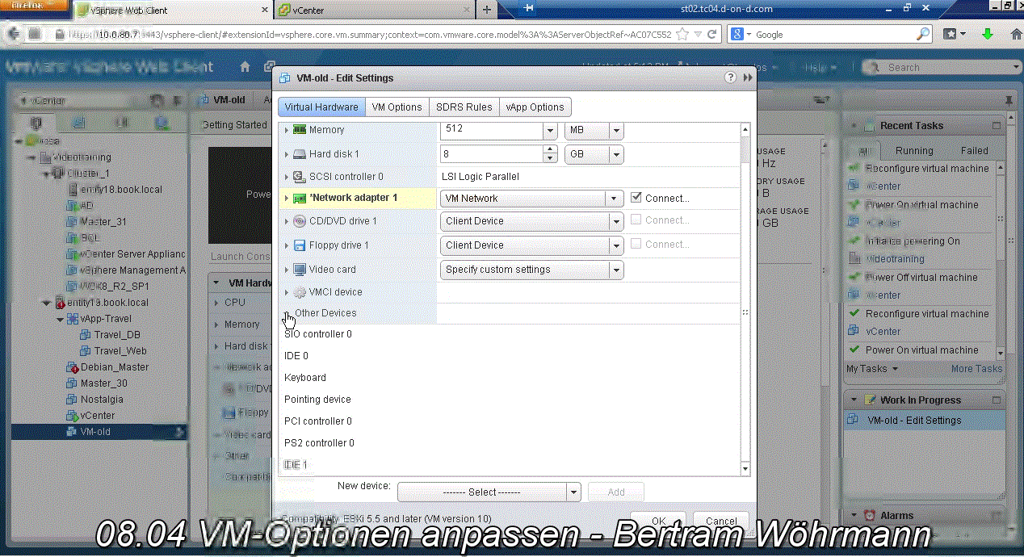Click the Firefox back arrow button
Image resolution: width=1024 pixels, height=557 pixels.
pos(14,34)
